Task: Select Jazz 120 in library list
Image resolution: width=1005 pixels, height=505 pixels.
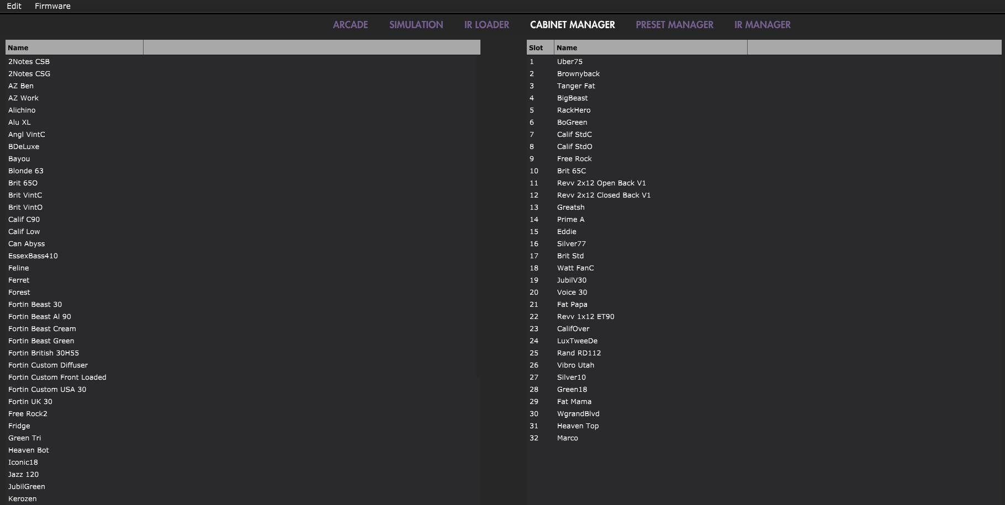Action: point(23,475)
